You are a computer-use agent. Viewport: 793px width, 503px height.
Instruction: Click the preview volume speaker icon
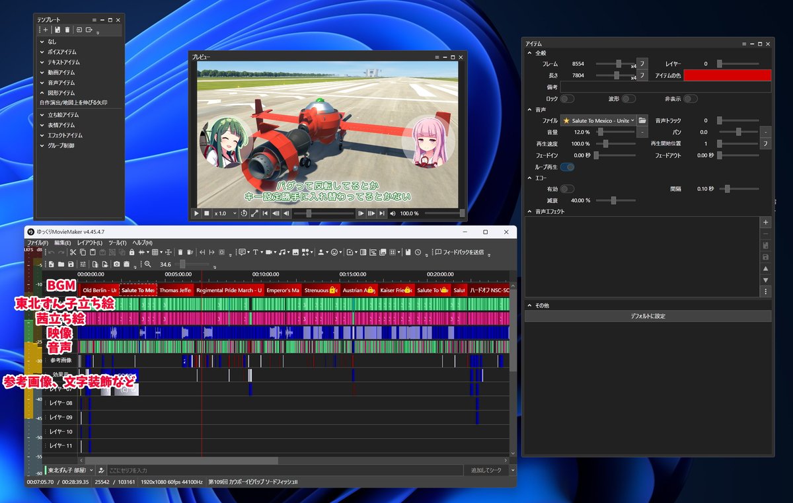pyautogui.click(x=393, y=213)
